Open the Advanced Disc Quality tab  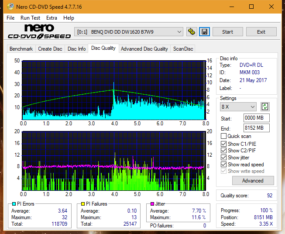pyautogui.click(x=144, y=49)
